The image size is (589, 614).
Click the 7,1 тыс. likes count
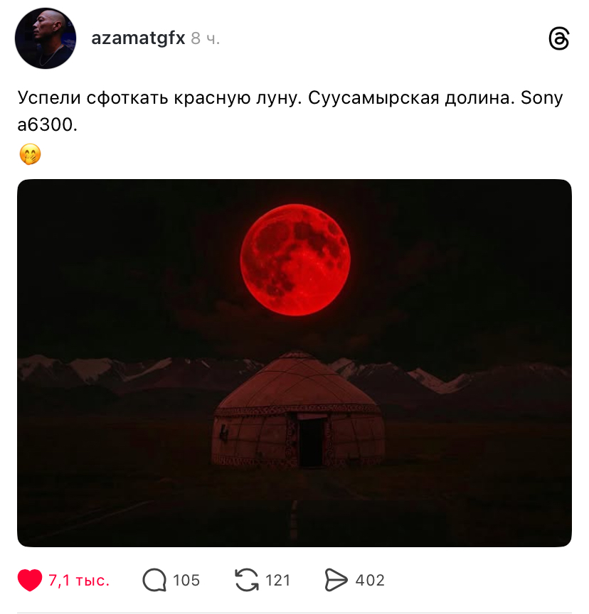(79, 581)
